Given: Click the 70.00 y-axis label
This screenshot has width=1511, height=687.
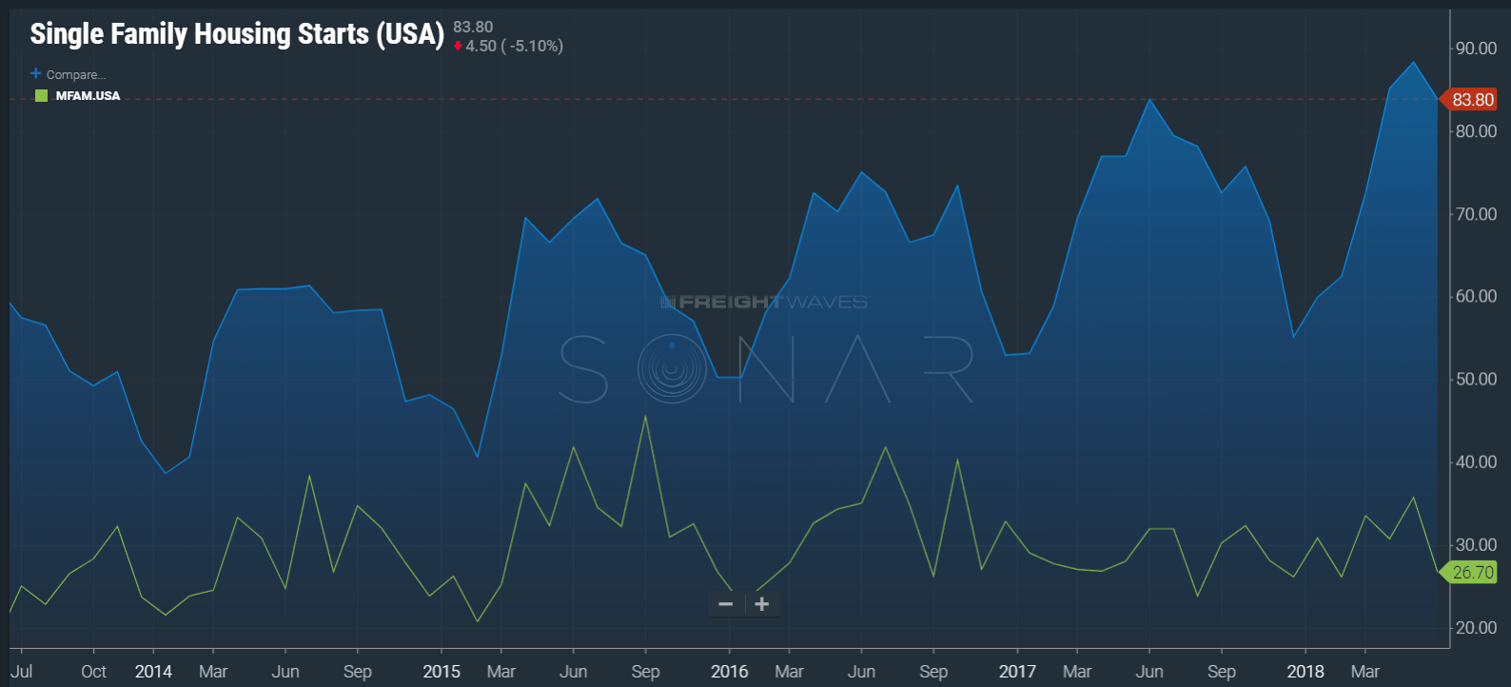Looking at the screenshot, I should pyautogui.click(x=1477, y=214).
